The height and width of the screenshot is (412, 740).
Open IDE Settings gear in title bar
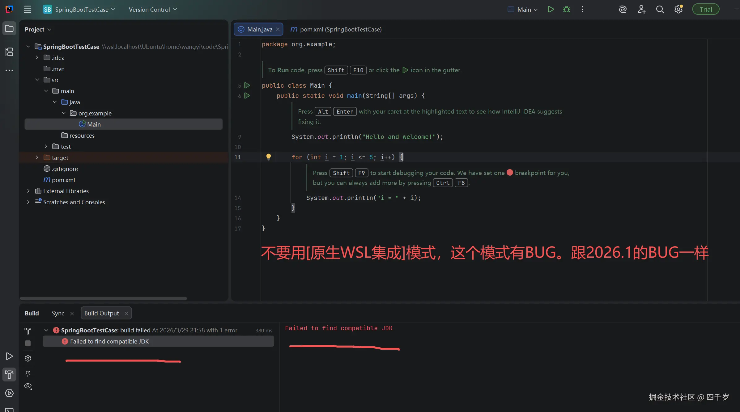679,9
